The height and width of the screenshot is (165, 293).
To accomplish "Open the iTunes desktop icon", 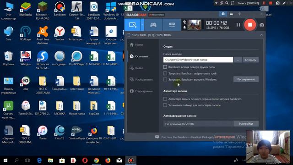I will [x=43, y=132].
